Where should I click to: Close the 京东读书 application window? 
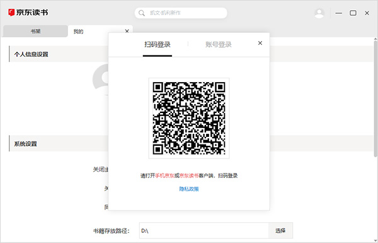coord(367,13)
